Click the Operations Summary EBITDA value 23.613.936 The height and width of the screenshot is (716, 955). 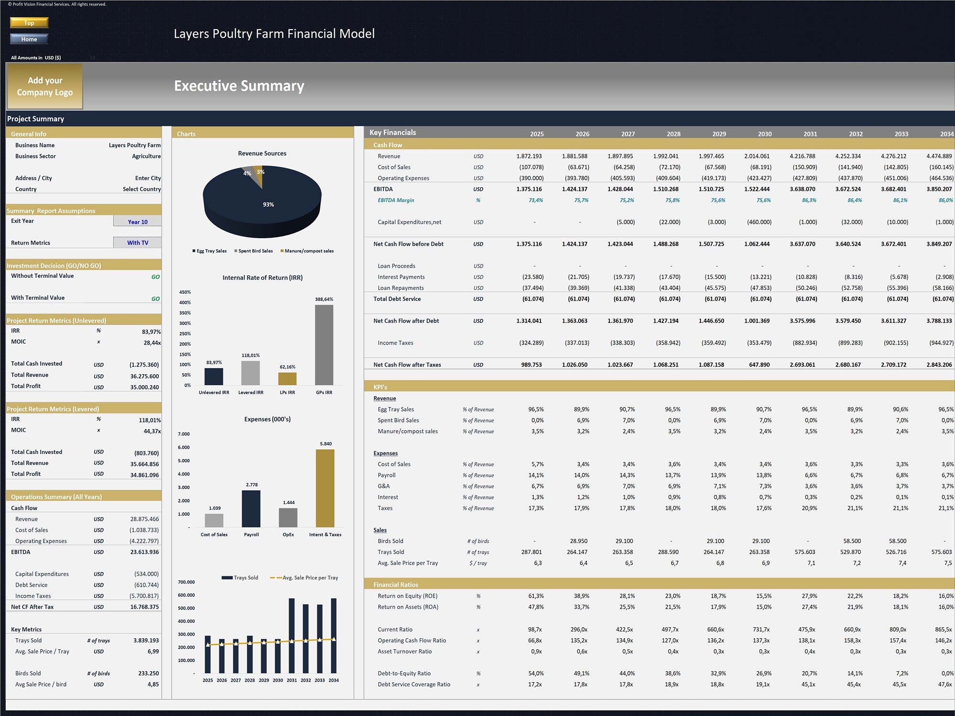click(x=145, y=552)
